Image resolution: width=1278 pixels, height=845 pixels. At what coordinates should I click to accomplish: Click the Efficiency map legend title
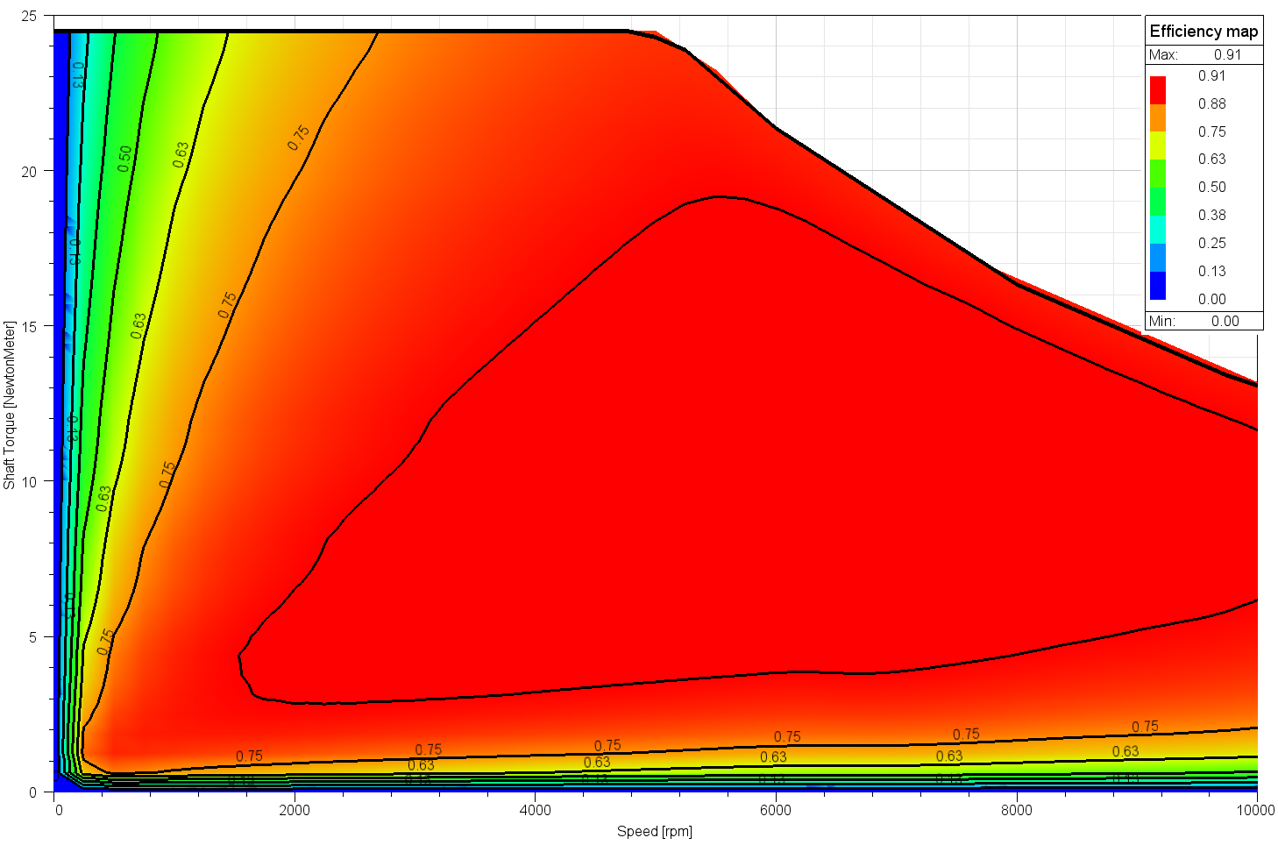(x=1203, y=32)
